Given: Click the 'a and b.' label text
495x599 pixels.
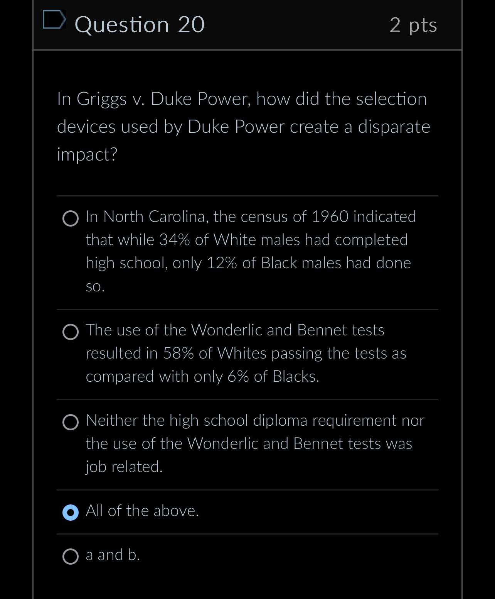Looking at the screenshot, I should (113, 555).
